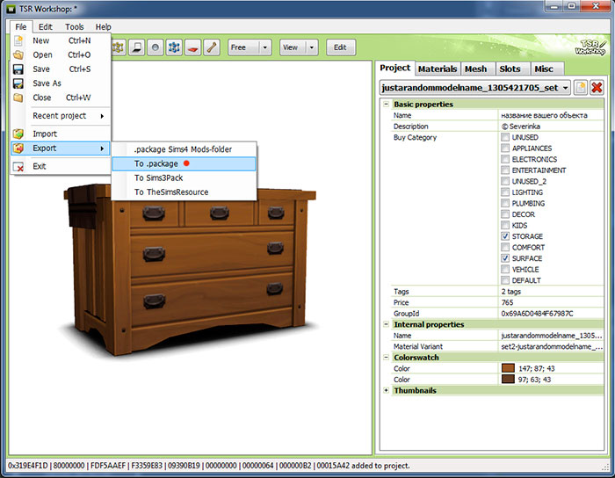Toggle the floor shadow plane toolbar icon
The image size is (615, 478).
point(137,47)
